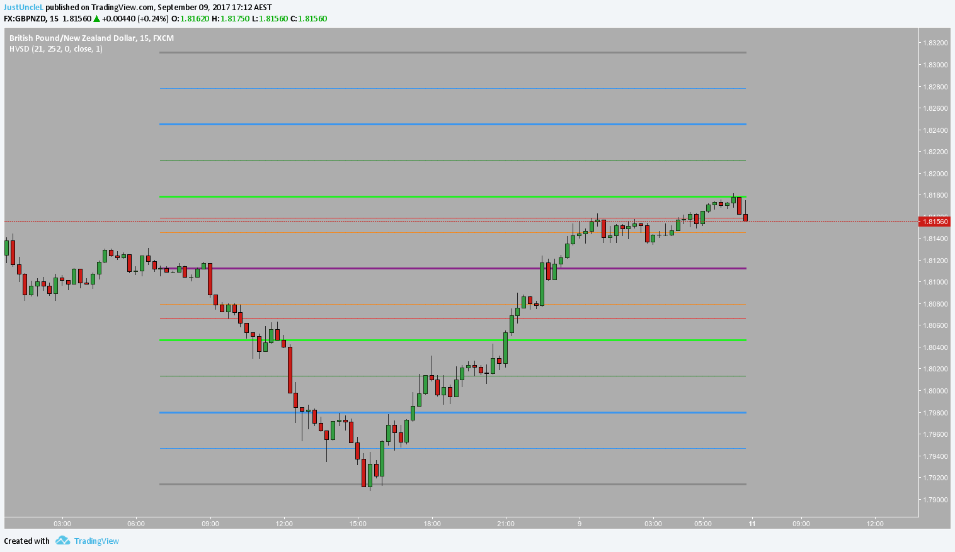Viewport: 955px width, 552px height.
Task: Click the 1.79800 price axis label
Action: 935,413
